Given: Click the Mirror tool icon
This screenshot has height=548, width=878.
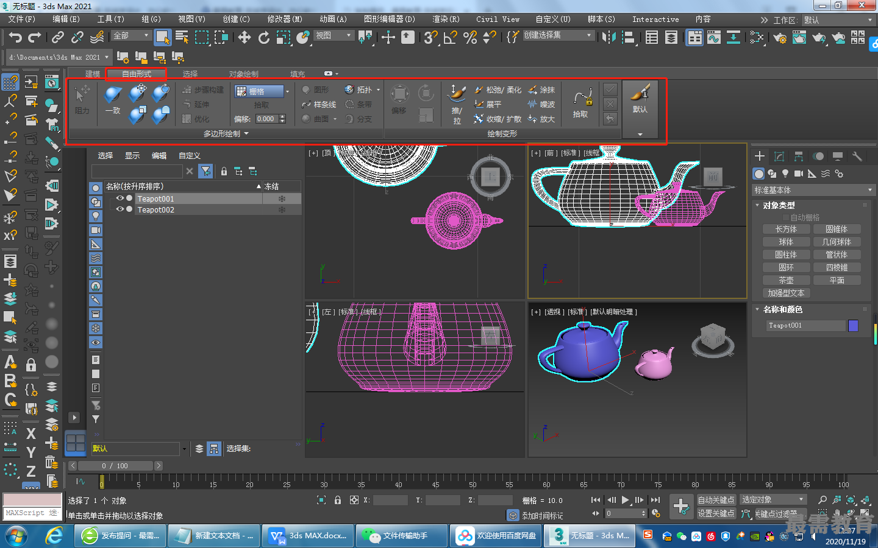Looking at the screenshot, I should [x=609, y=38].
